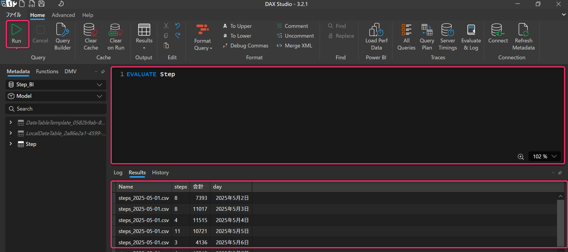Viewport: 568px width, 252px height.
Task: Switch to the Advanced ribbon tab
Action: coord(63,15)
